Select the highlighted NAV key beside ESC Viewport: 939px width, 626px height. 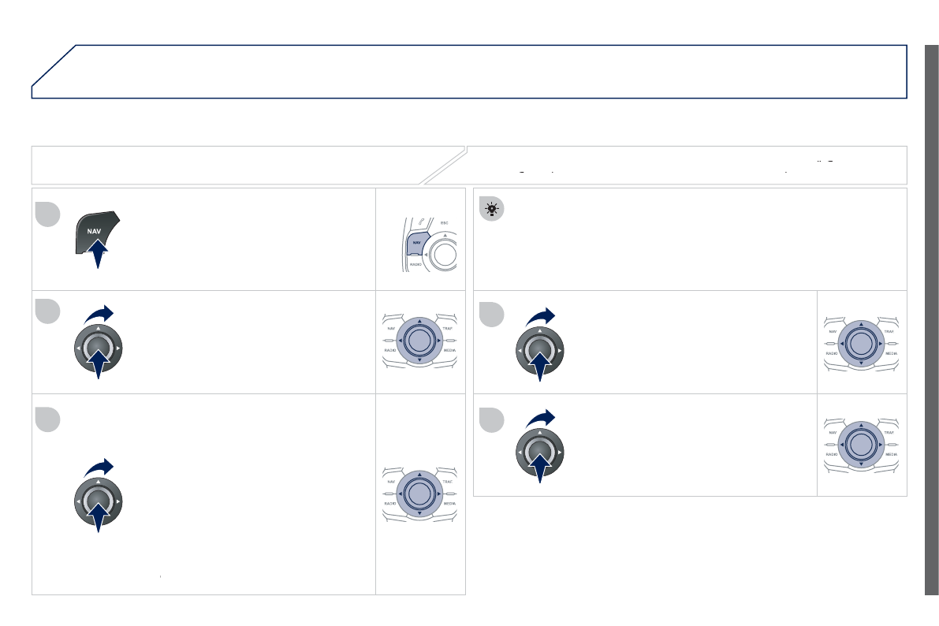(x=417, y=242)
